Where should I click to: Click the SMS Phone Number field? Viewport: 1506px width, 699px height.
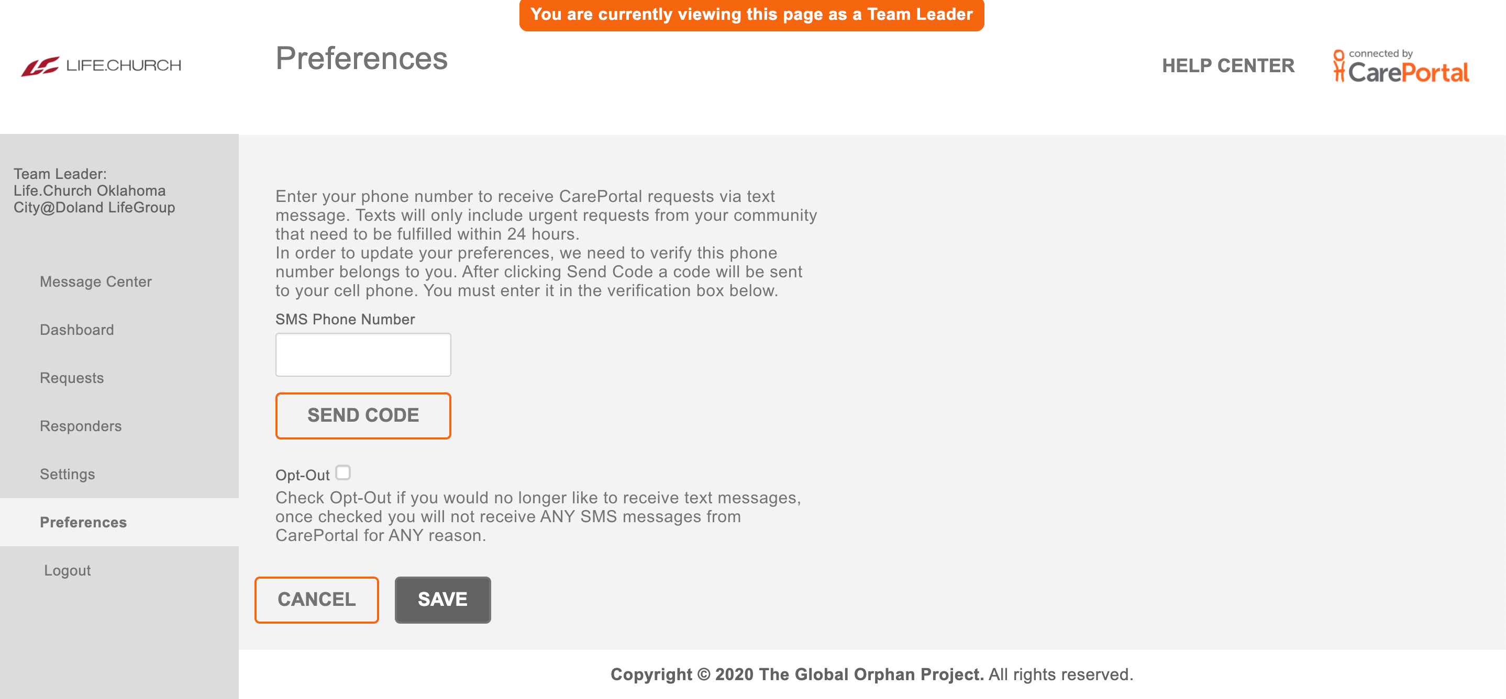362,354
